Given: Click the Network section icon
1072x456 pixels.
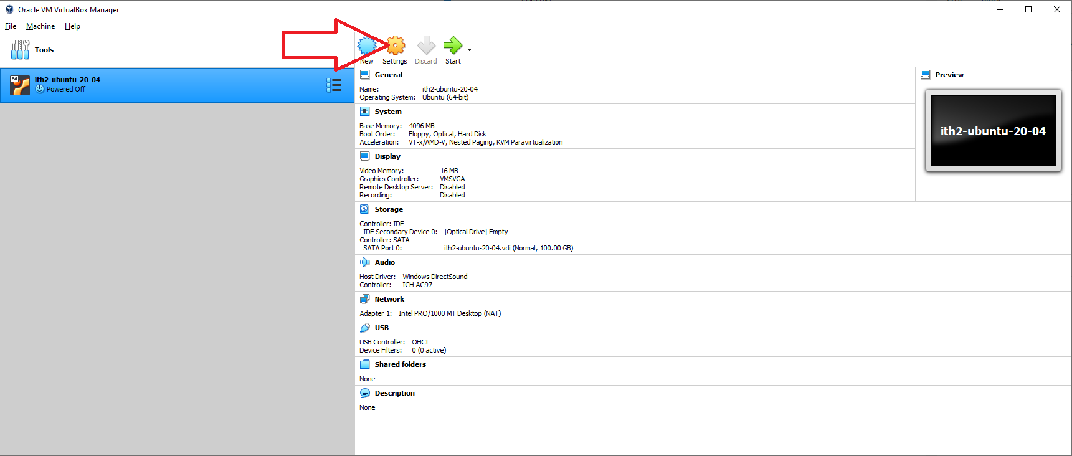Looking at the screenshot, I should 365,299.
